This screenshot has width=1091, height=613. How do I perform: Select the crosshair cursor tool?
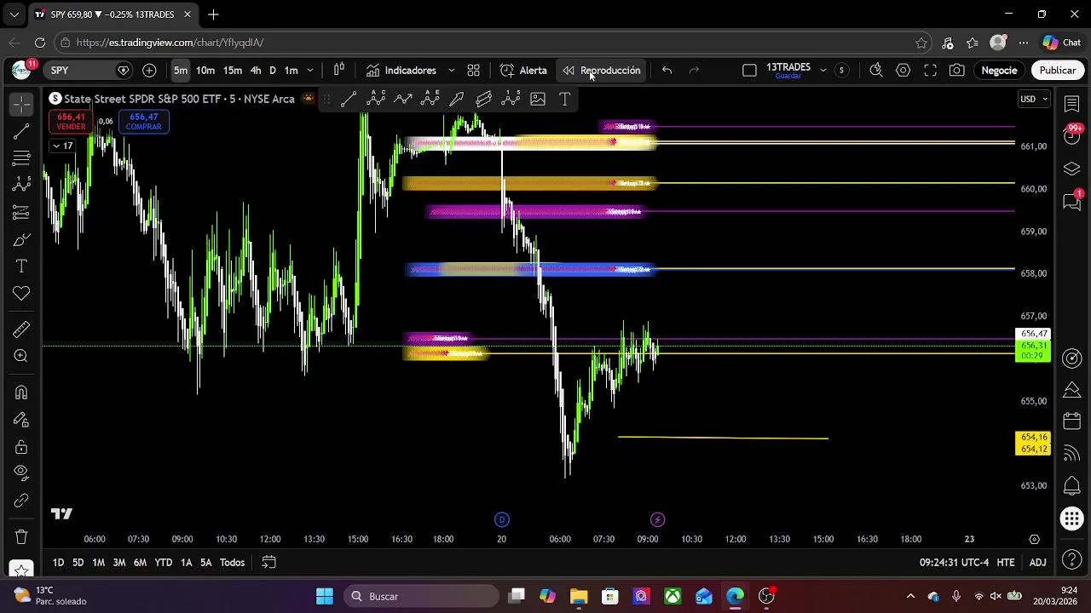pos(21,104)
